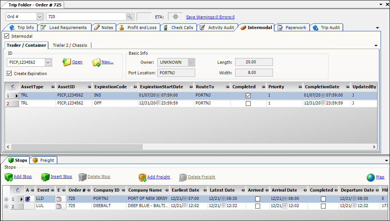390x221 pixels.
Task: Open the Trailer 2 / Chassis tab
Action: [x=70, y=45]
